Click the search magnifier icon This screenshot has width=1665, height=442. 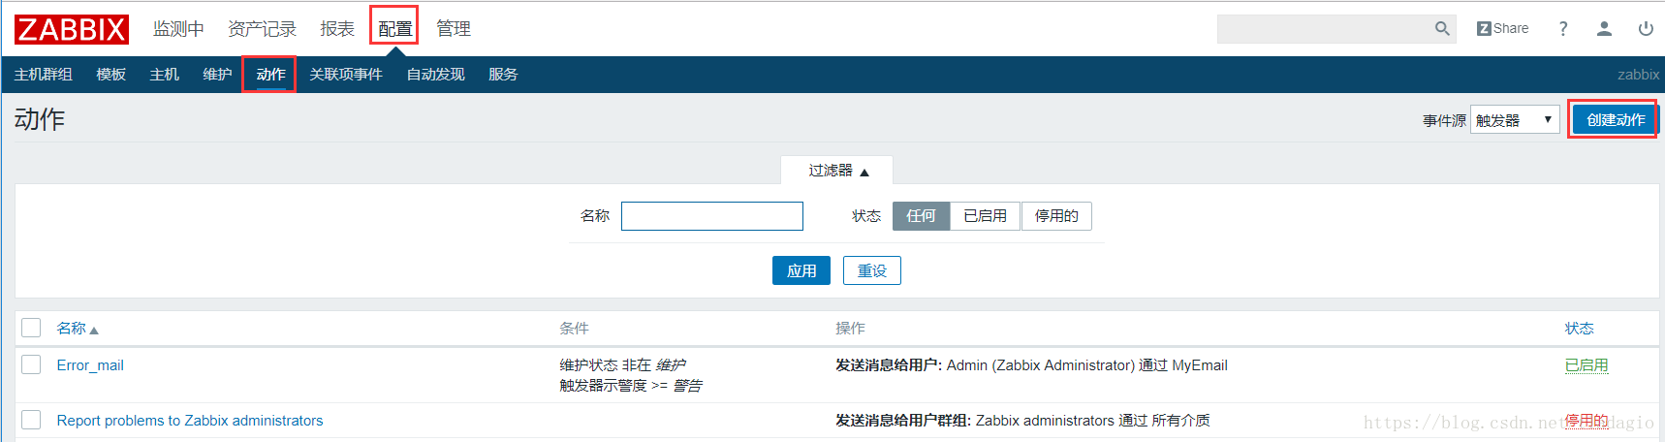click(x=1442, y=29)
